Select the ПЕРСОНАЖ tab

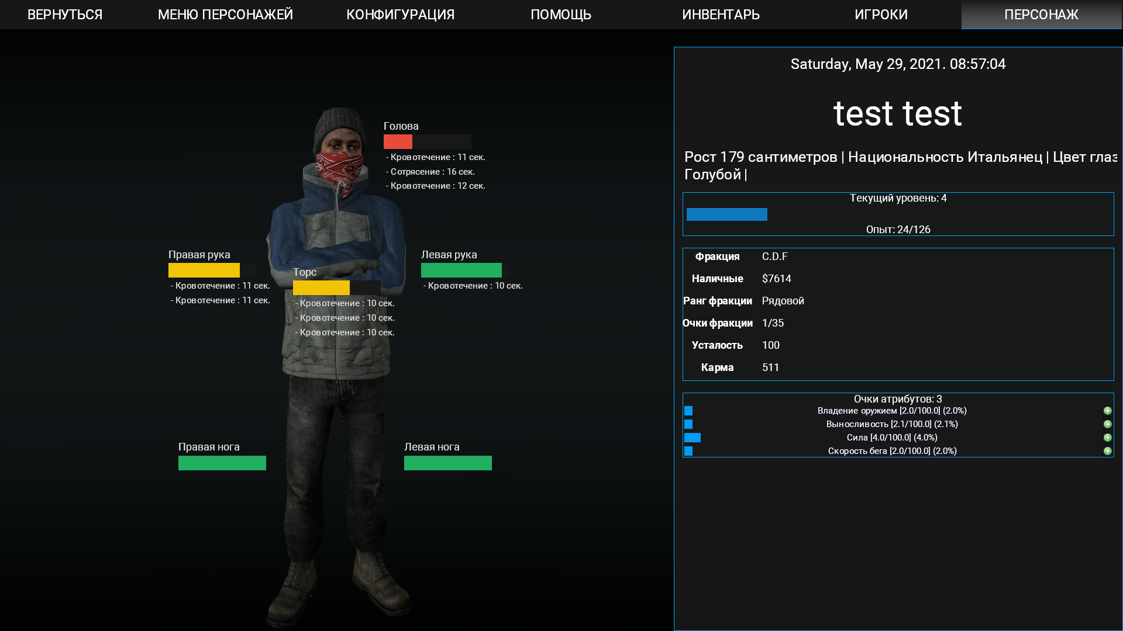click(1041, 15)
